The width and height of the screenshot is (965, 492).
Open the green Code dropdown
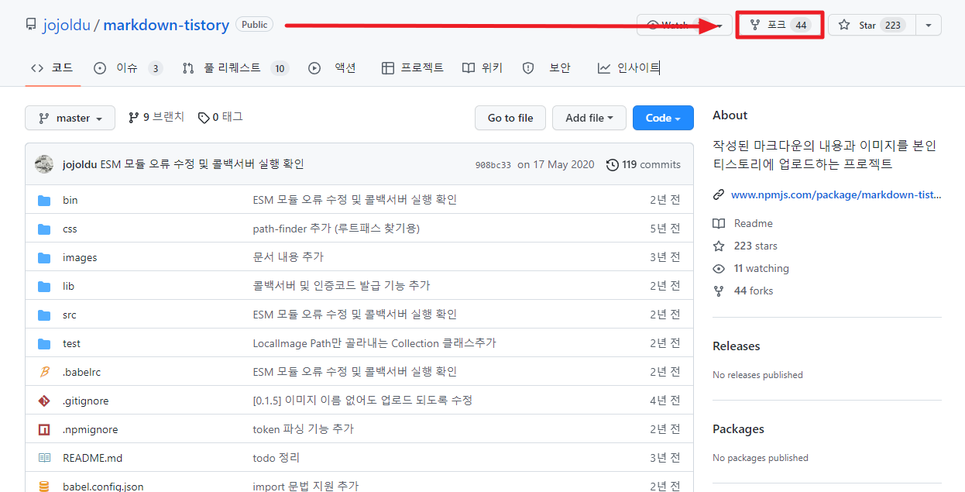click(x=663, y=118)
